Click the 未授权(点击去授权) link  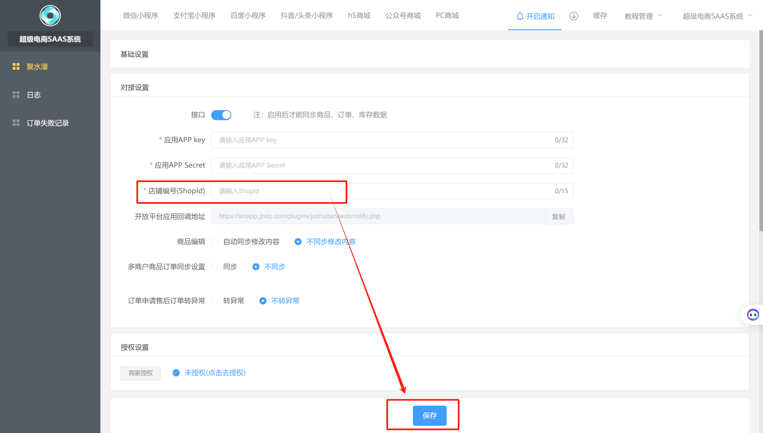click(x=215, y=372)
